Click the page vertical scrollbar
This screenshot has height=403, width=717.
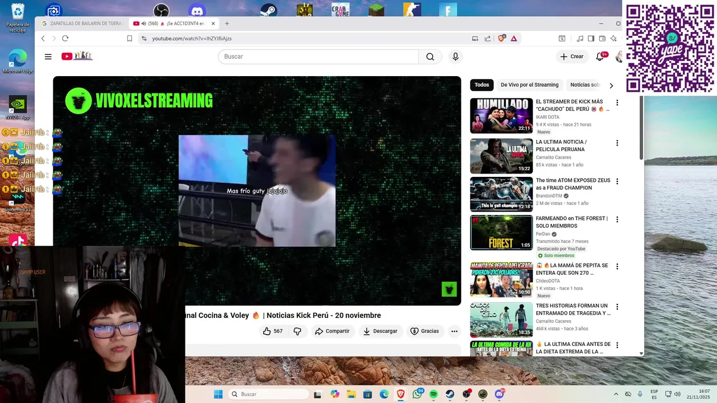(x=641, y=128)
